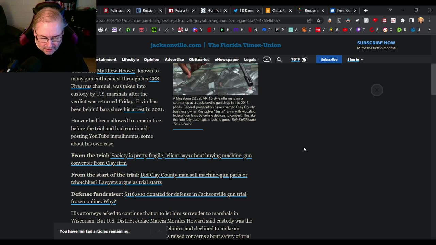Image resolution: width=436 pixels, height=245 pixels.
Task: Click the share this page icon
Action: (309, 20)
